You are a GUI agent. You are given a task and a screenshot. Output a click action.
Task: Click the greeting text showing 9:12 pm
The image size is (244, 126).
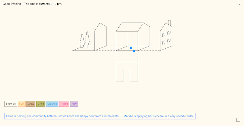[32, 4]
